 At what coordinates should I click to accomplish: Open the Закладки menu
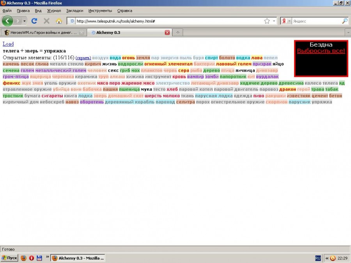pos(74,11)
